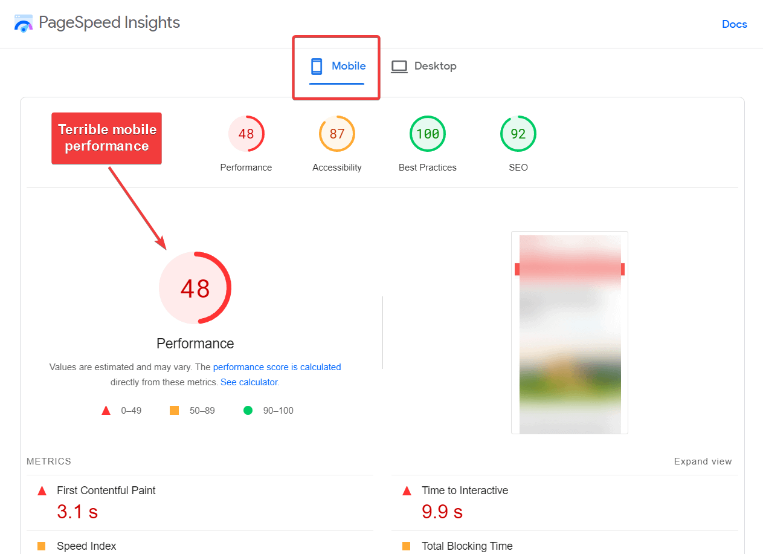The image size is (763, 554).
Task: Click Expand view to show metric details
Action: pyautogui.click(x=703, y=461)
